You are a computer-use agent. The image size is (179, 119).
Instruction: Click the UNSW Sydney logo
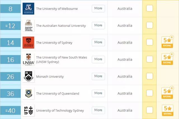pos(28,59)
